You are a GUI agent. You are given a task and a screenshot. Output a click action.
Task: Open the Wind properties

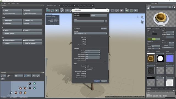(12, 10)
